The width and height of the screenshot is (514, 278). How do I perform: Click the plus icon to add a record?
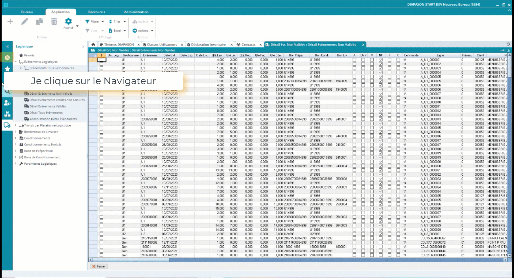[10, 22]
